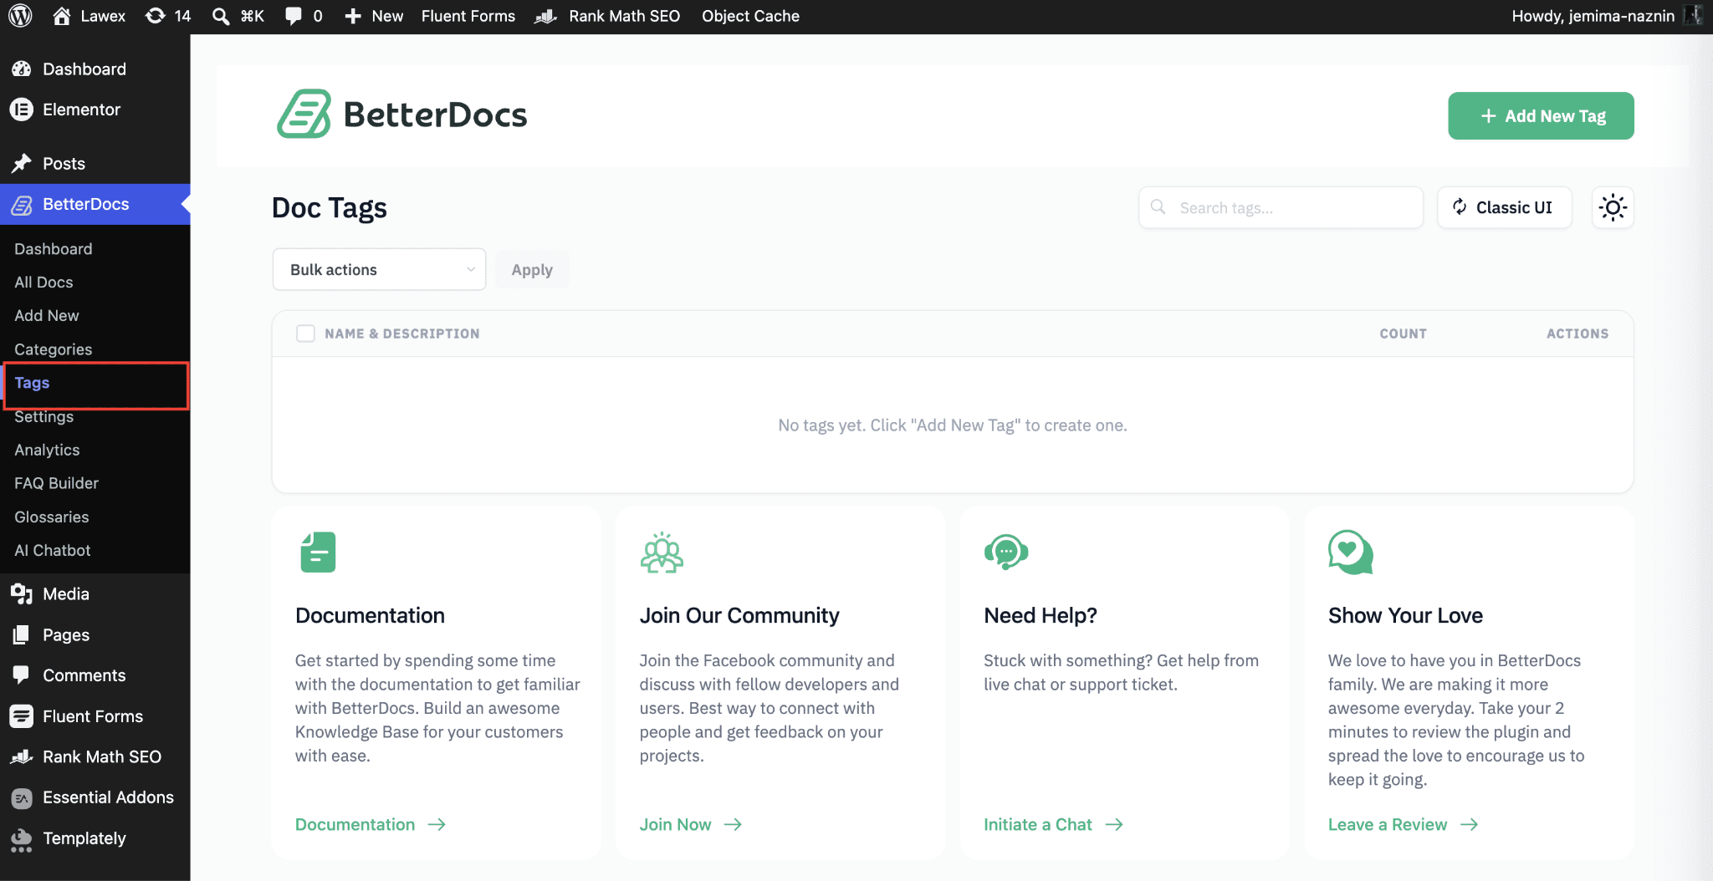1713x881 pixels.
Task: Follow the Join Now link
Action: click(691, 824)
